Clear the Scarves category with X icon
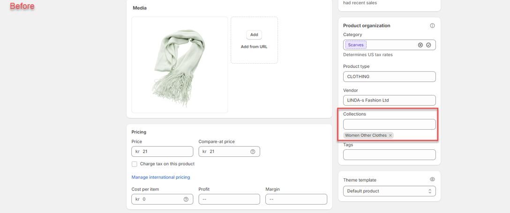The height and width of the screenshot is (213, 510). click(420, 45)
